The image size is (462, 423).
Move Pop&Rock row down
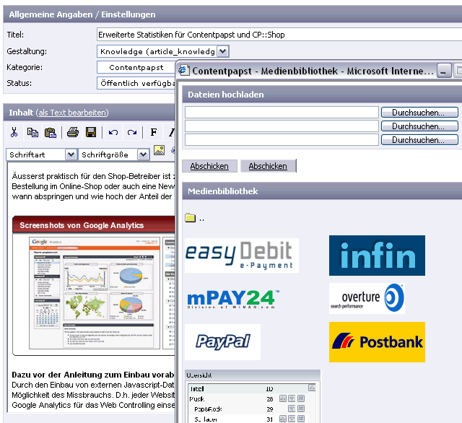pos(292,409)
